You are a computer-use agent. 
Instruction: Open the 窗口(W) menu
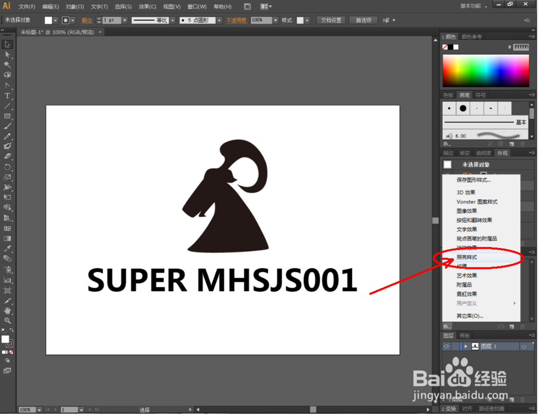[197, 6]
